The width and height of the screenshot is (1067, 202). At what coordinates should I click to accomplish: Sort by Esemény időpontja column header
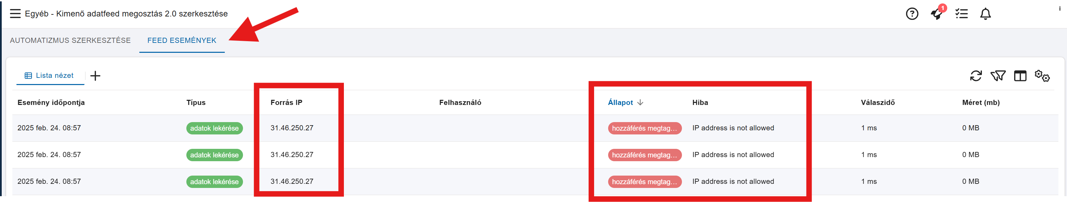(x=51, y=102)
